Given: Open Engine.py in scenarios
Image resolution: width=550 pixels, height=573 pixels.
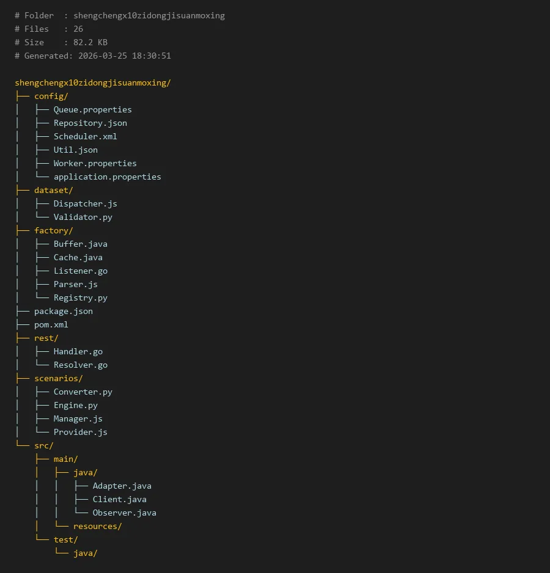Looking at the screenshot, I should tap(75, 405).
